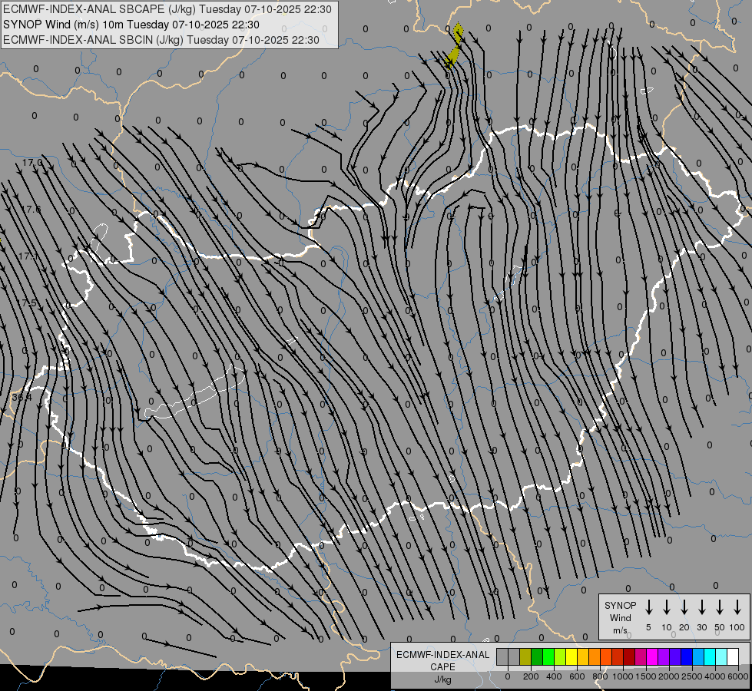The height and width of the screenshot is (691, 752).
Task: Select the SBCIN layer title line
Action: pos(161,39)
